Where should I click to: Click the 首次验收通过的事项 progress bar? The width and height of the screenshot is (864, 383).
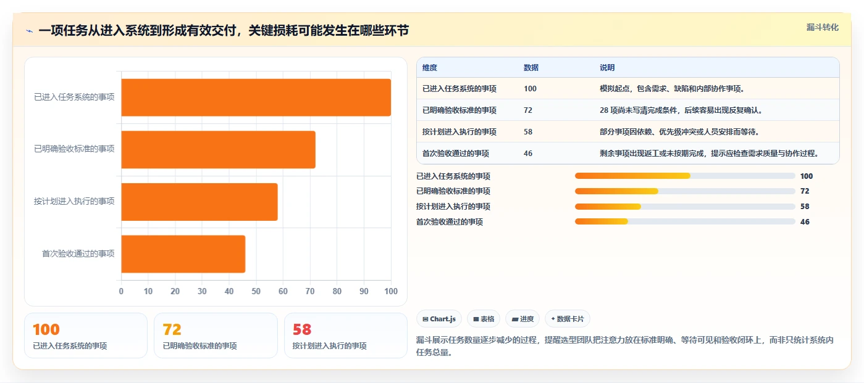(x=685, y=221)
